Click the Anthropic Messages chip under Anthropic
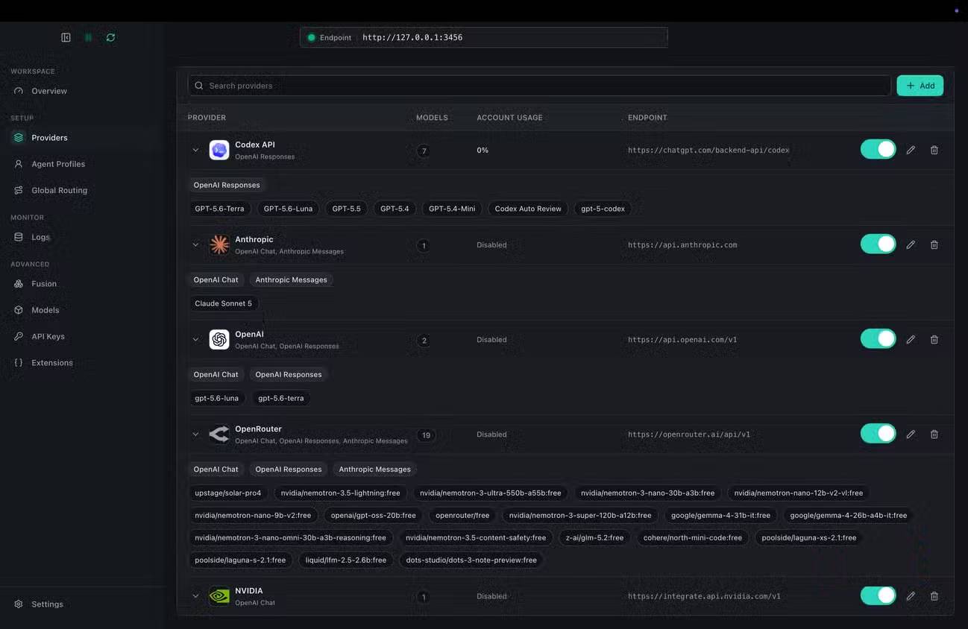The image size is (968, 629). tap(291, 279)
